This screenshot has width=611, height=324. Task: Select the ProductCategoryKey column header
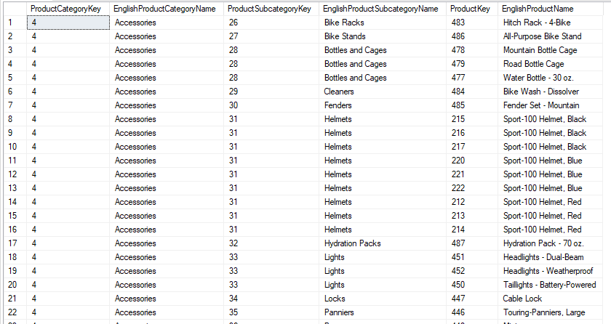[x=68, y=9]
